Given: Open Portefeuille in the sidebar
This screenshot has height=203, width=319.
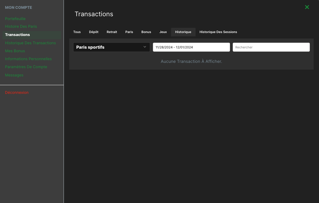Looking at the screenshot, I should (x=15, y=19).
